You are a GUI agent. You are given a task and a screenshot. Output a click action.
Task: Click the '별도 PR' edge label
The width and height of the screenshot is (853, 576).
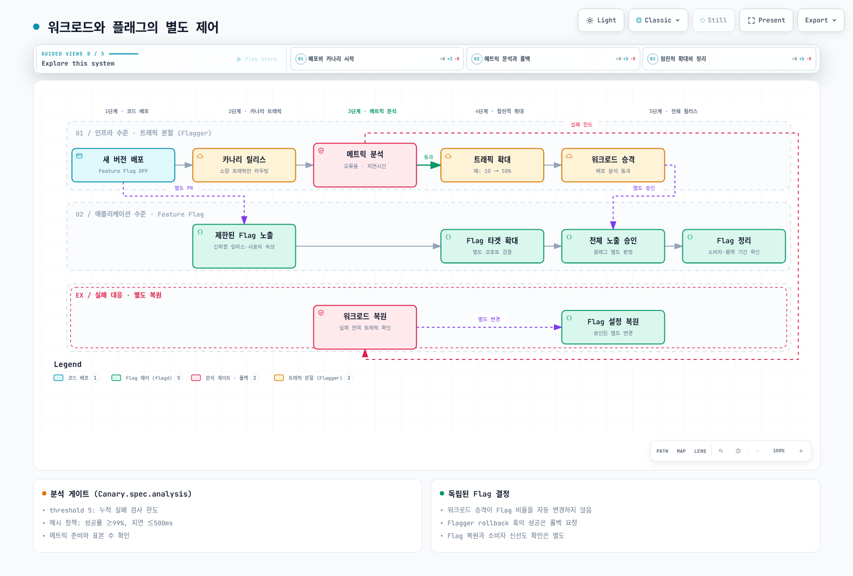(x=184, y=188)
